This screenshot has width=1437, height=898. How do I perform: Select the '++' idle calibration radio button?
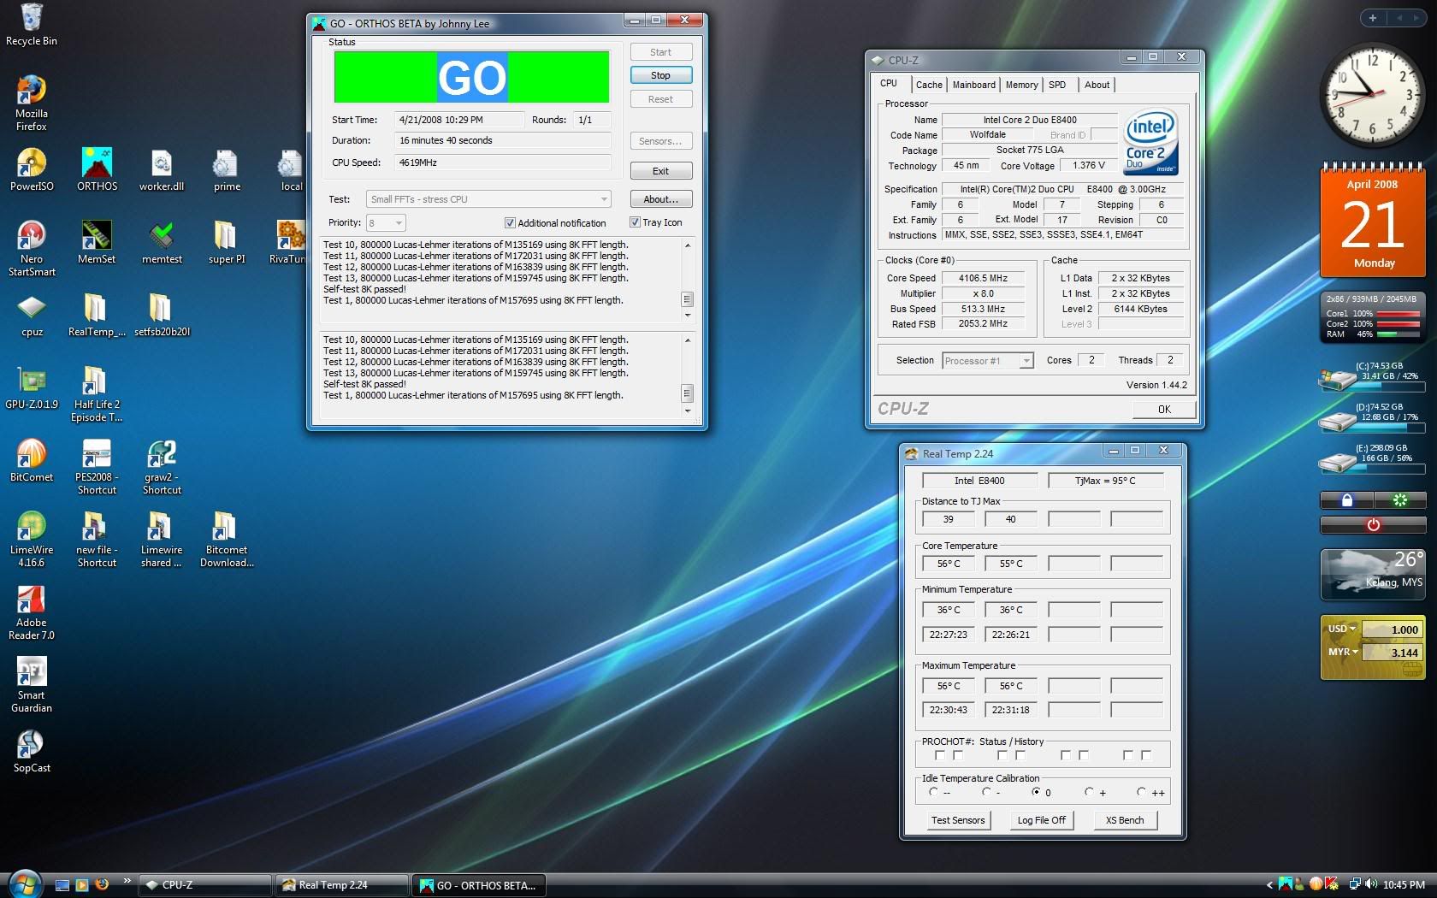(1141, 792)
